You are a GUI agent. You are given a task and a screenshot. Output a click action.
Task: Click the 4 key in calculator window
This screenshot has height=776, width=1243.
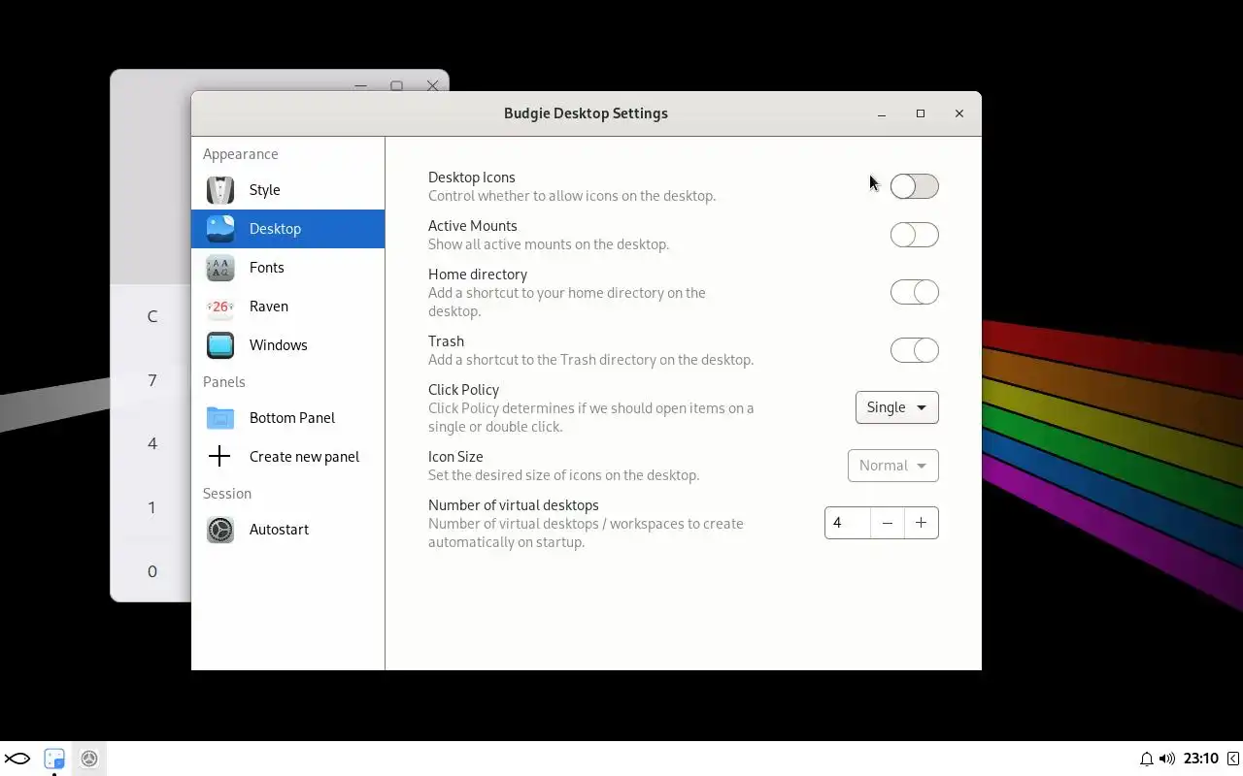click(x=152, y=443)
